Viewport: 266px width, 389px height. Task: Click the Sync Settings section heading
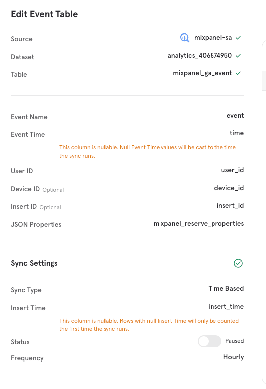(34, 263)
